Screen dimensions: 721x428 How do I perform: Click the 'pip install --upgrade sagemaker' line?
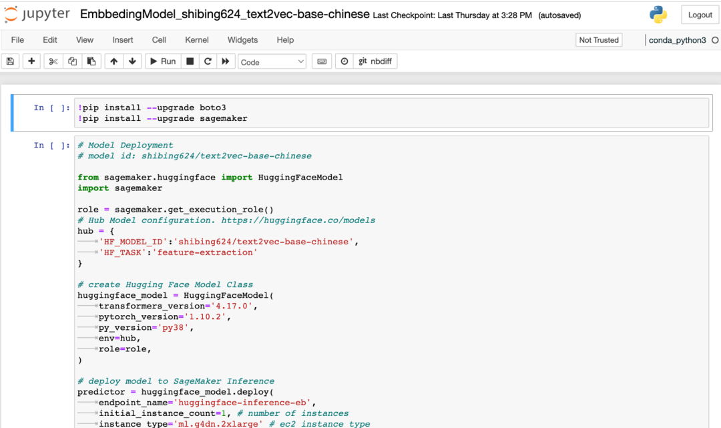(162, 118)
